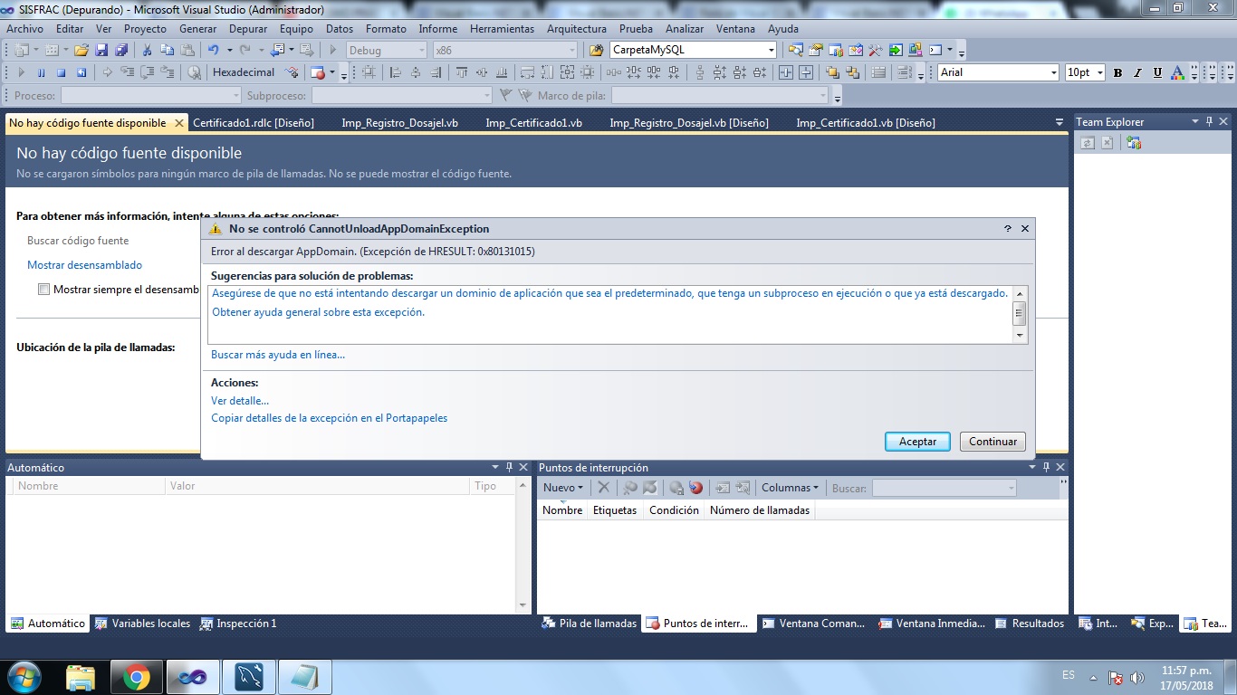
Task: Click the Team Explorer connect icon
Action: [1134, 143]
